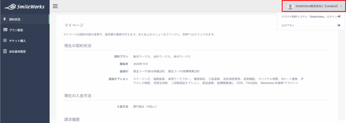346x123 pixels.
Task: Click the 銀行振込（月払い） value
Action: click(x=145, y=106)
